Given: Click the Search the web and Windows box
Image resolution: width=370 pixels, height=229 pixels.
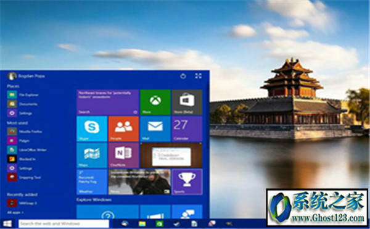Looking at the screenshot, I should (64, 223).
